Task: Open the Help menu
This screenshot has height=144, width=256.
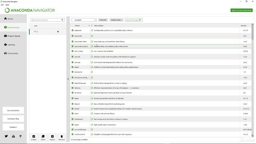Action: pyautogui.click(x=7, y=5)
